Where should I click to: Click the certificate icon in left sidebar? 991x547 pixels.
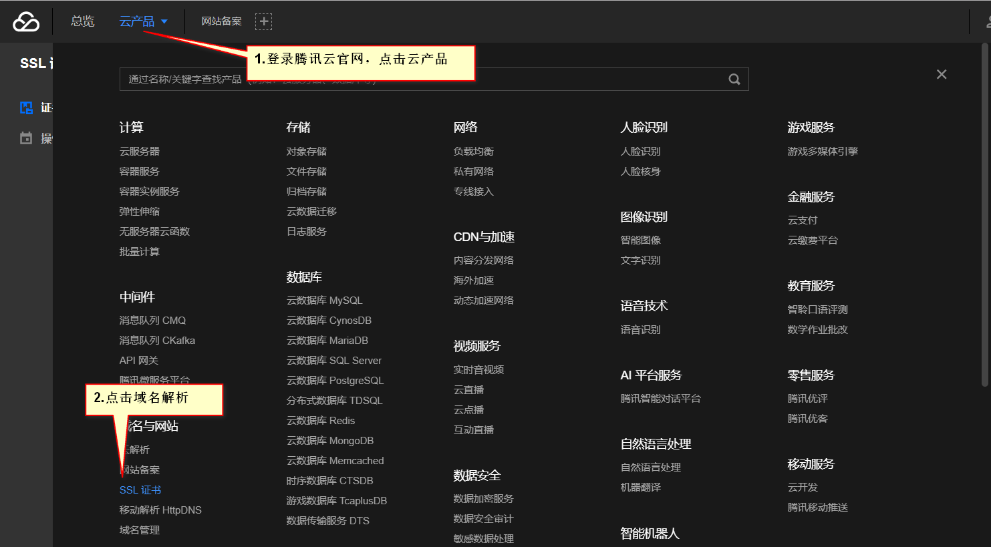[26, 108]
